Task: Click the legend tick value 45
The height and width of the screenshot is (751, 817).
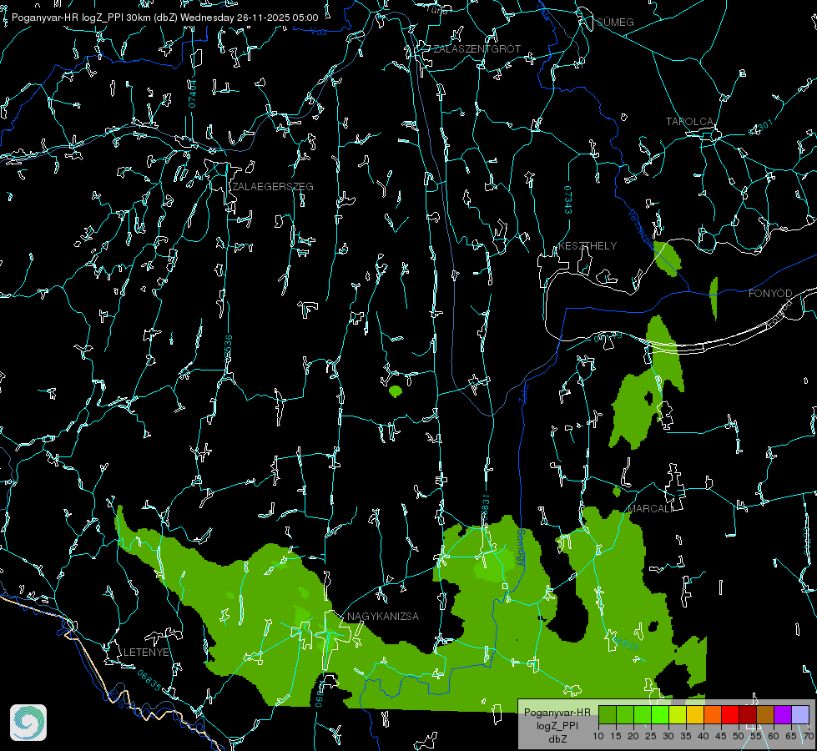Action: coord(721,736)
